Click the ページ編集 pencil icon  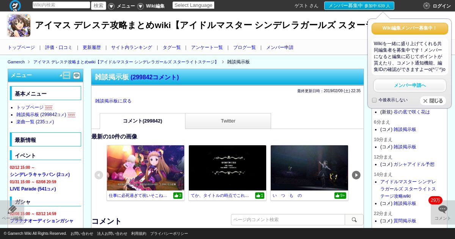tap(12, 212)
